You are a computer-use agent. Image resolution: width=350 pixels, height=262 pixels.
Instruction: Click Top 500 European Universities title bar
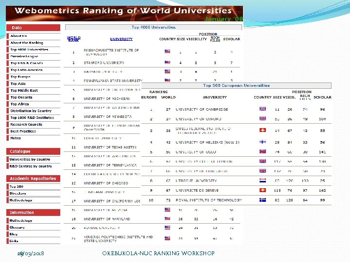coord(236,85)
